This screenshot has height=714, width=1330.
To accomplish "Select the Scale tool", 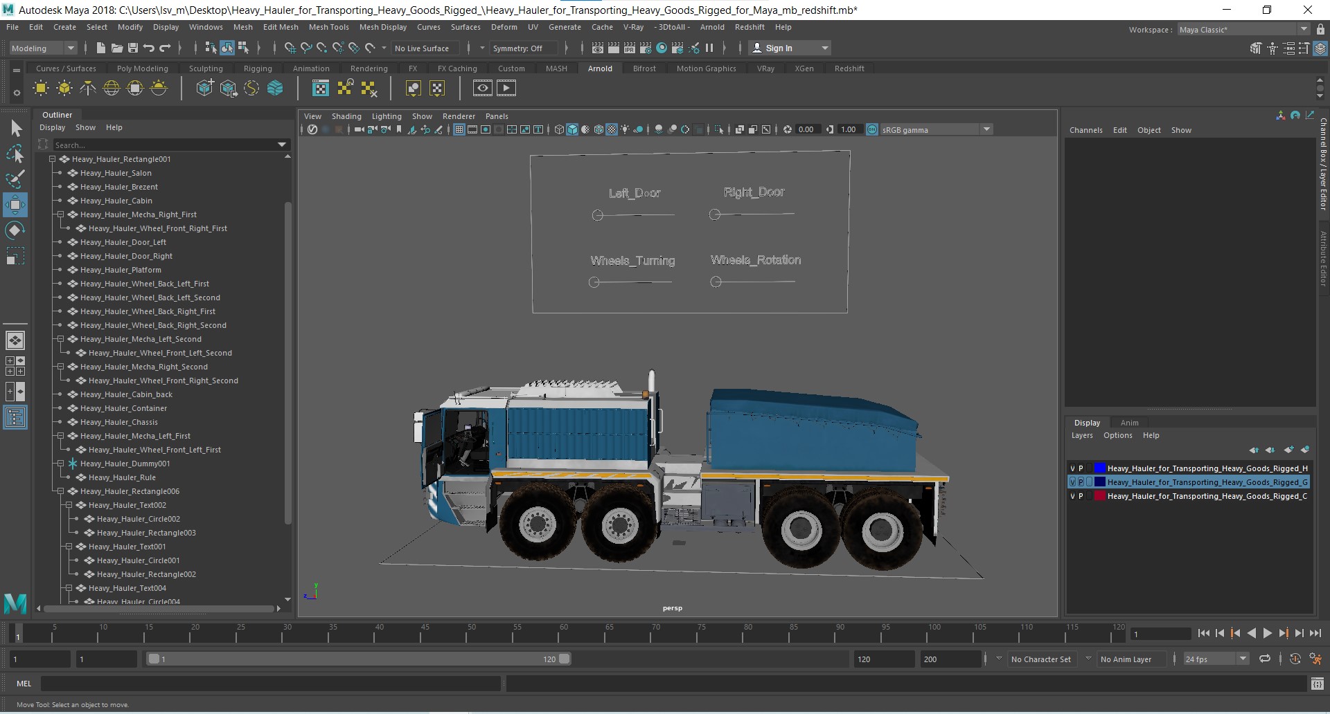I will tap(15, 256).
